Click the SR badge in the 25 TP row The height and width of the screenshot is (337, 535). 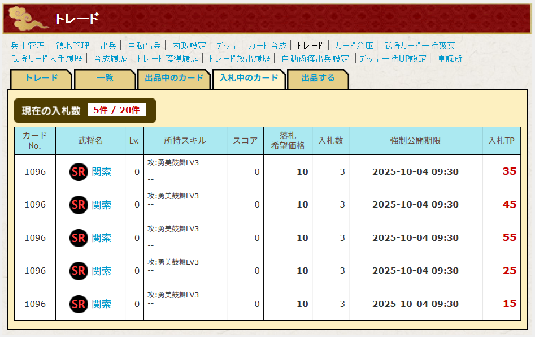coord(79,271)
